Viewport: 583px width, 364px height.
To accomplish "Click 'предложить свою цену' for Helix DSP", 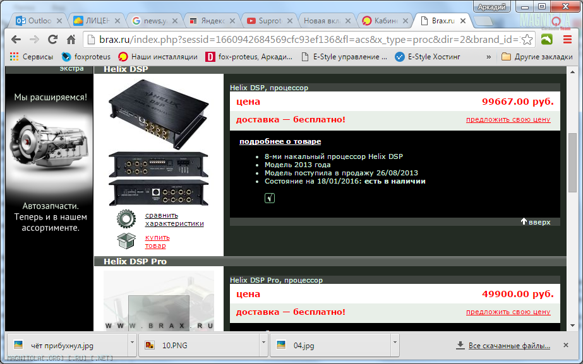I will point(508,119).
